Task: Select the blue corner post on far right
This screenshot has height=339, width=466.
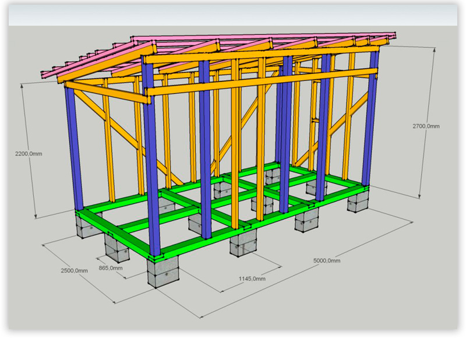Action: tap(370, 117)
